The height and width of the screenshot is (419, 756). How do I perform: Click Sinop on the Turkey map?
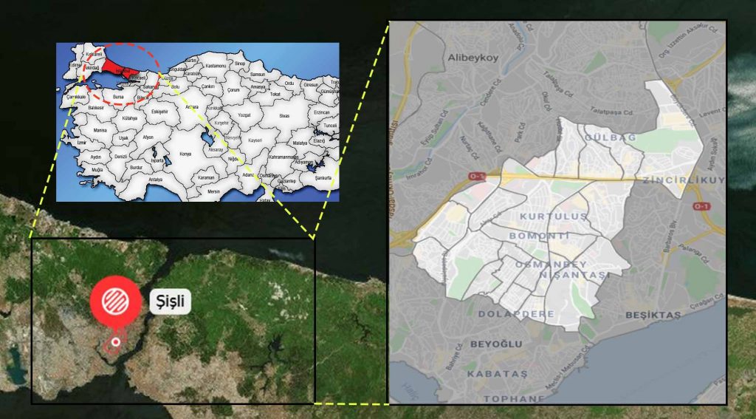(x=240, y=64)
